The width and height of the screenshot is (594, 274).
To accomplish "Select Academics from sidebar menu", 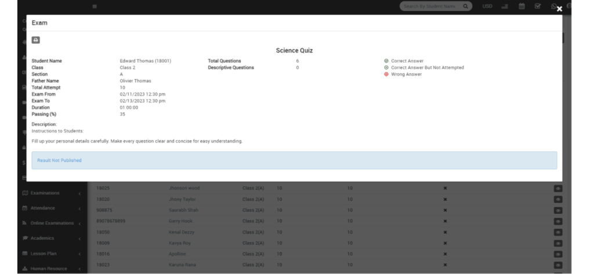I will [43, 238].
